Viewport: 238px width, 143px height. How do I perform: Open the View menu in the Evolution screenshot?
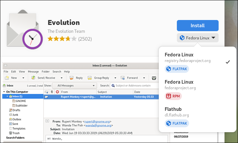click(x=22, y=71)
